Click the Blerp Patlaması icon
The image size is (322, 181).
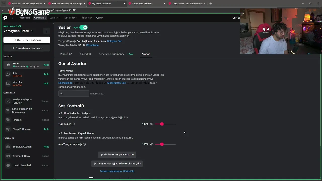tap(8, 129)
